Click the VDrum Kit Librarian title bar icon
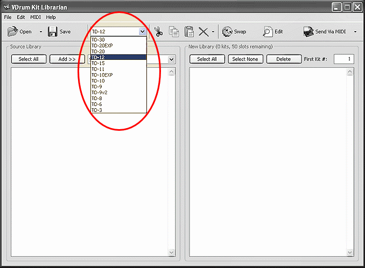The width and height of the screenshot is (365, 268). (x=7, y=7)
